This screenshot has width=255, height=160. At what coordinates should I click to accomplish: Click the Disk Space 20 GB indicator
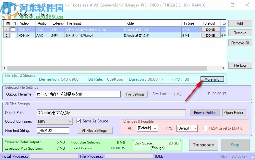click(x=157, y=145)
